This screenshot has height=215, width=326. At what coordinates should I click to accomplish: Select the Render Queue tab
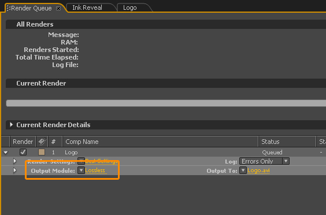[x=31, y=8]
